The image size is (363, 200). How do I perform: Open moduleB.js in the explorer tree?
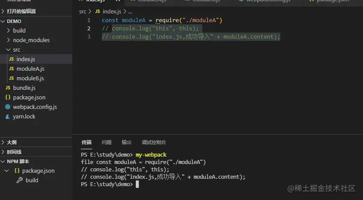(30, 79)
